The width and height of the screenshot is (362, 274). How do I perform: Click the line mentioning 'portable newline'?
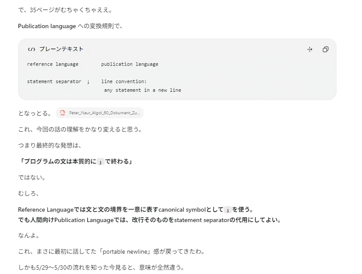(x=112, y=251)
